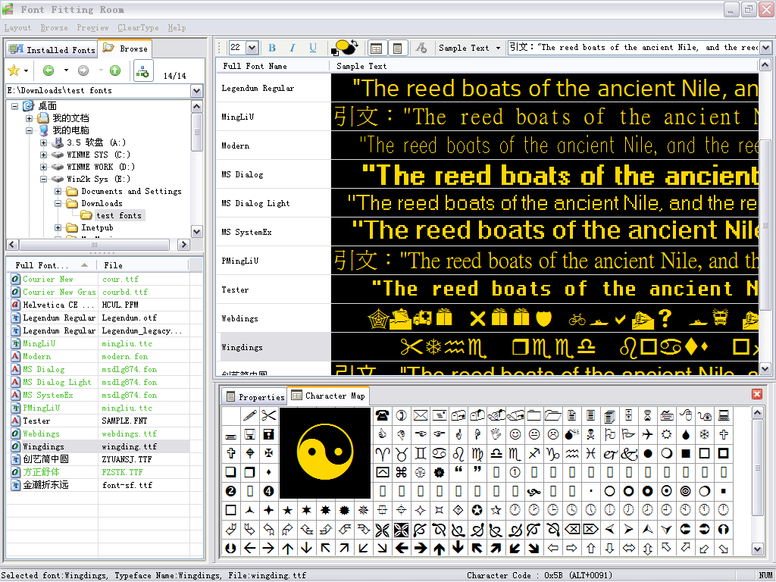Select Courier New cour.ttf in file list
The image size is (776, 582).
[99, 279]
